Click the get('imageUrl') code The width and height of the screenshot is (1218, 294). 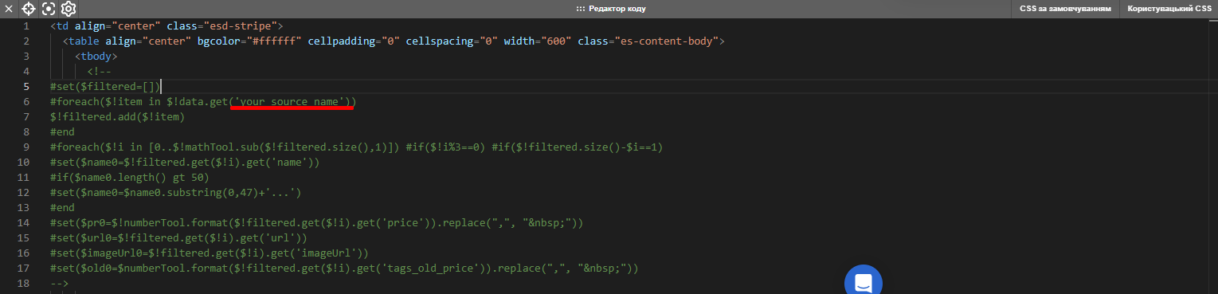[x=317, y=253]
